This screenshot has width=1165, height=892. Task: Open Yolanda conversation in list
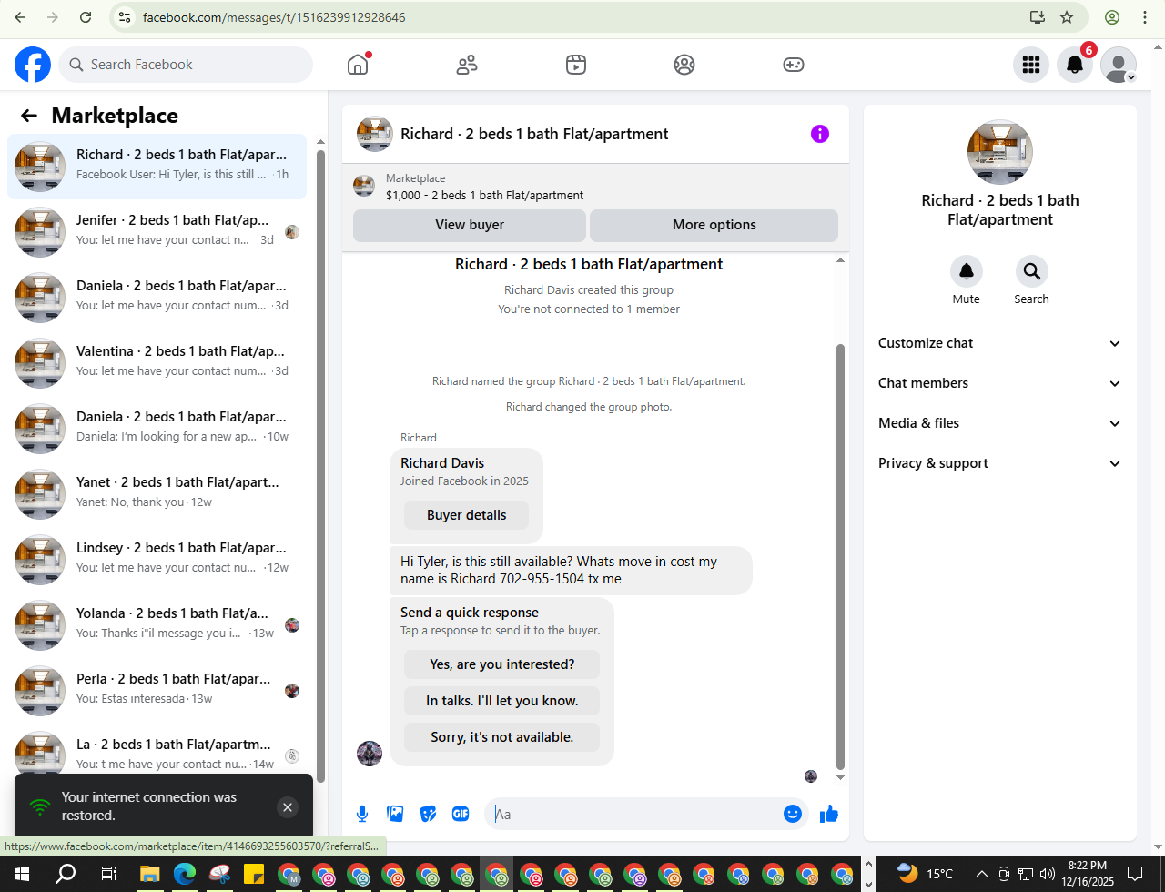click(x=157, y=625)
